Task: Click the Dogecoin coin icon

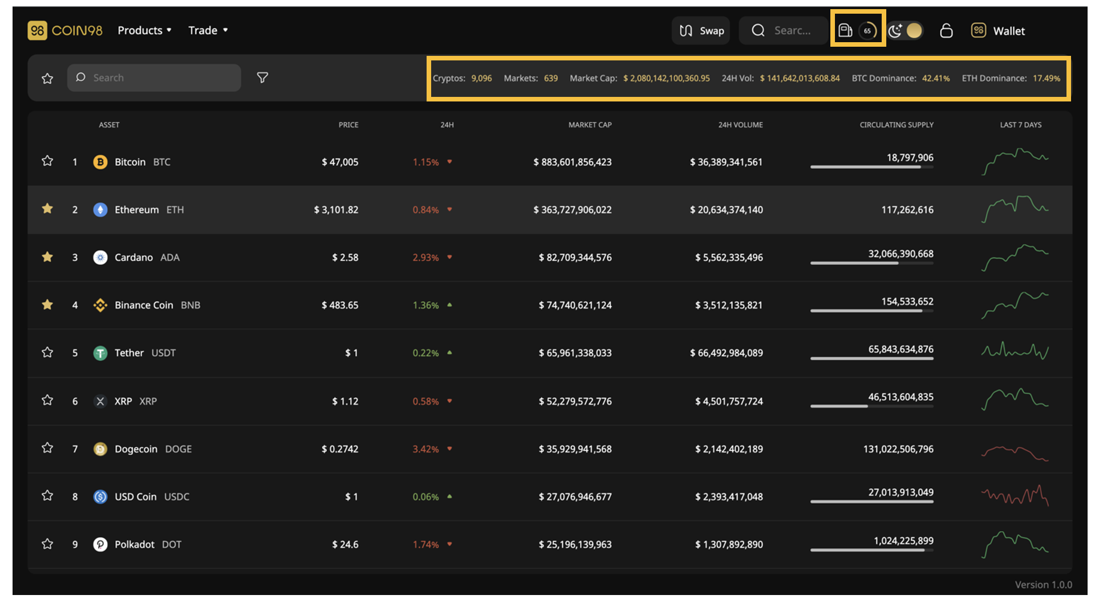Action: (x=100, y=449)
